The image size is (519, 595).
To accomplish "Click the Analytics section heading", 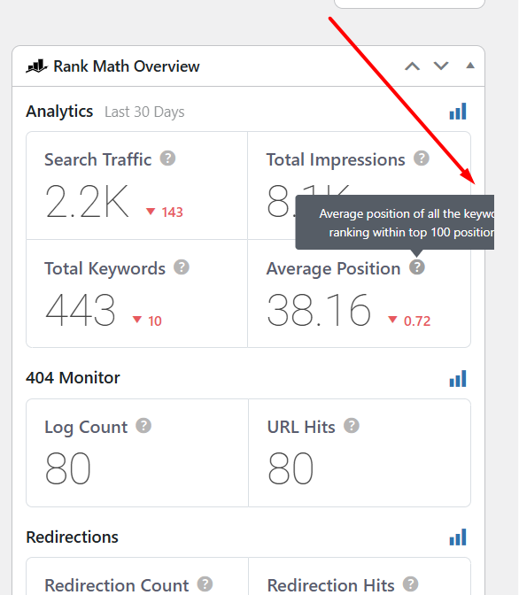I will coord(59,112).
